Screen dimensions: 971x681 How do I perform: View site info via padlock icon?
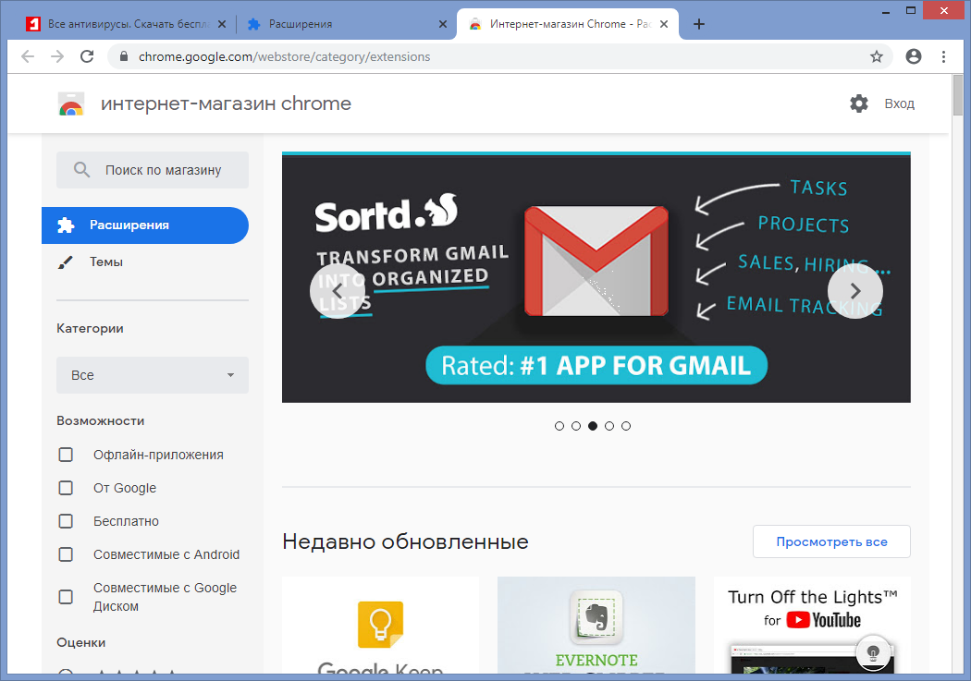click(x=124, y=57)
